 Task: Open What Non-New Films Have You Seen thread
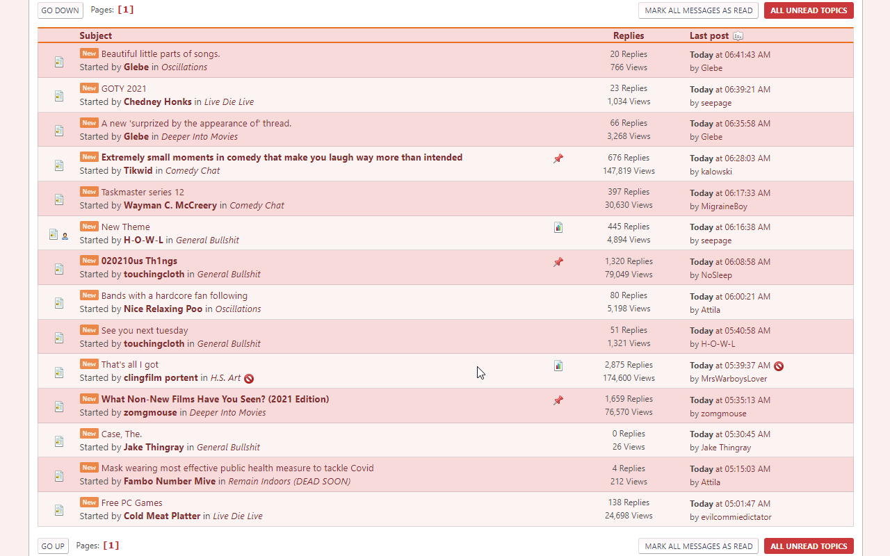pos(215,400)
